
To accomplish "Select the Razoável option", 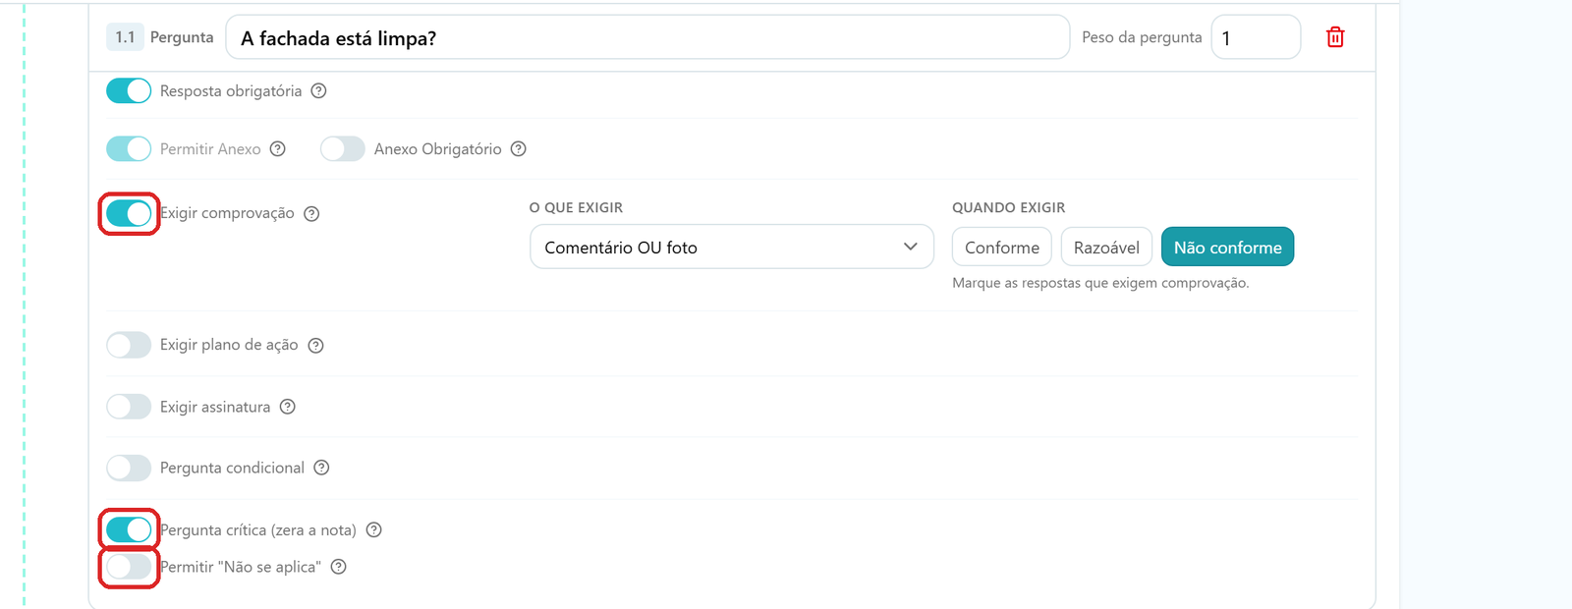I will pos(1106,247).
